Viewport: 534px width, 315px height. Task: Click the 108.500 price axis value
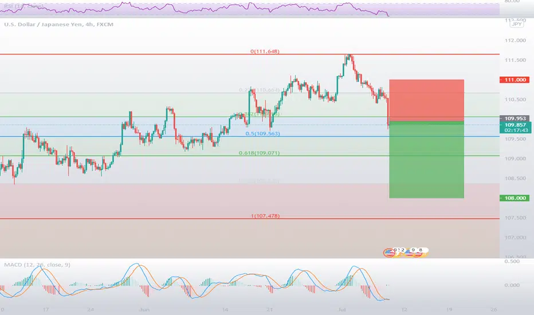515,178
